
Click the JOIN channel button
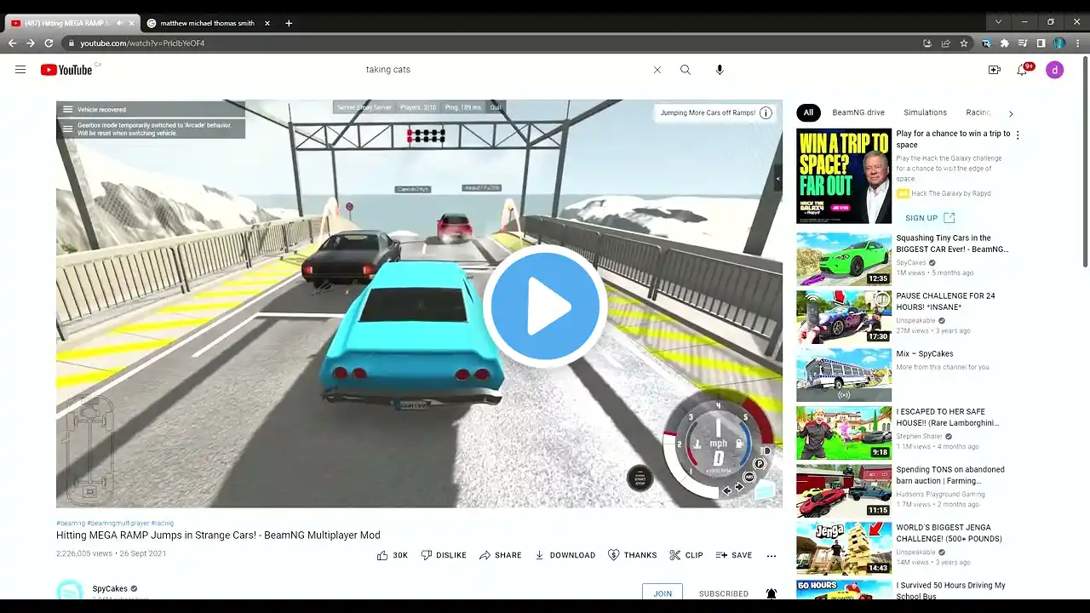pos(663,593)
